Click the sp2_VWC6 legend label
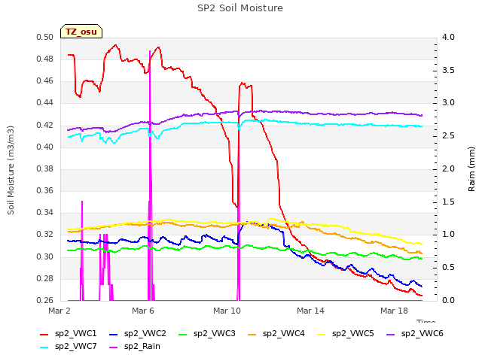Viewport: 482px width, 361px height. [x=422, y=333]
